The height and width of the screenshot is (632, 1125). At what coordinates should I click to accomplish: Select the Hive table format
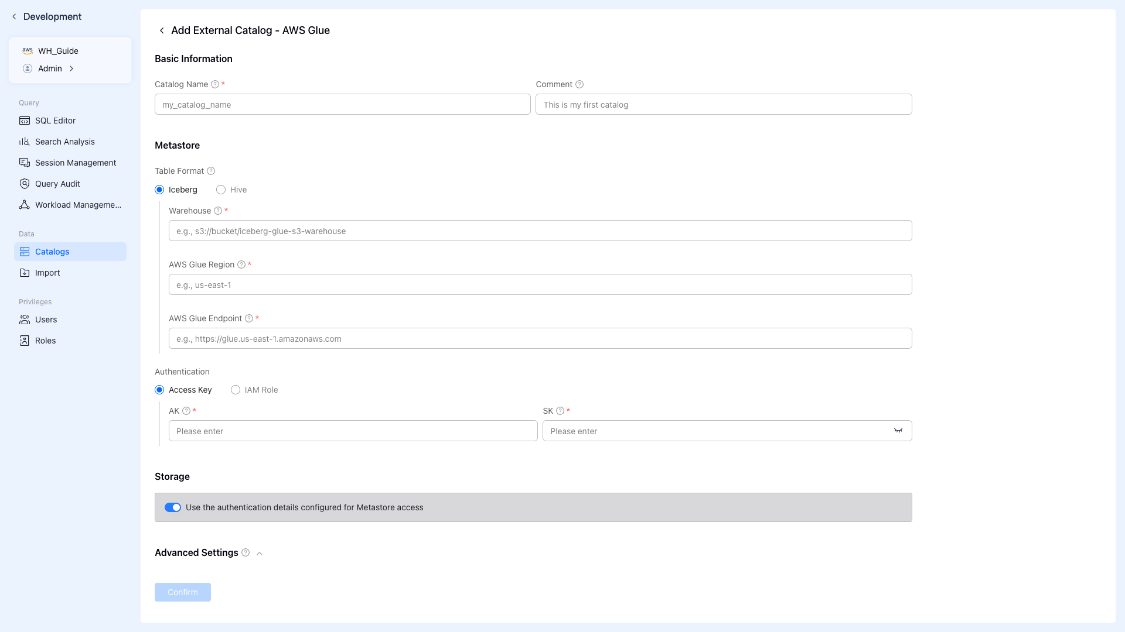point(221,190)
